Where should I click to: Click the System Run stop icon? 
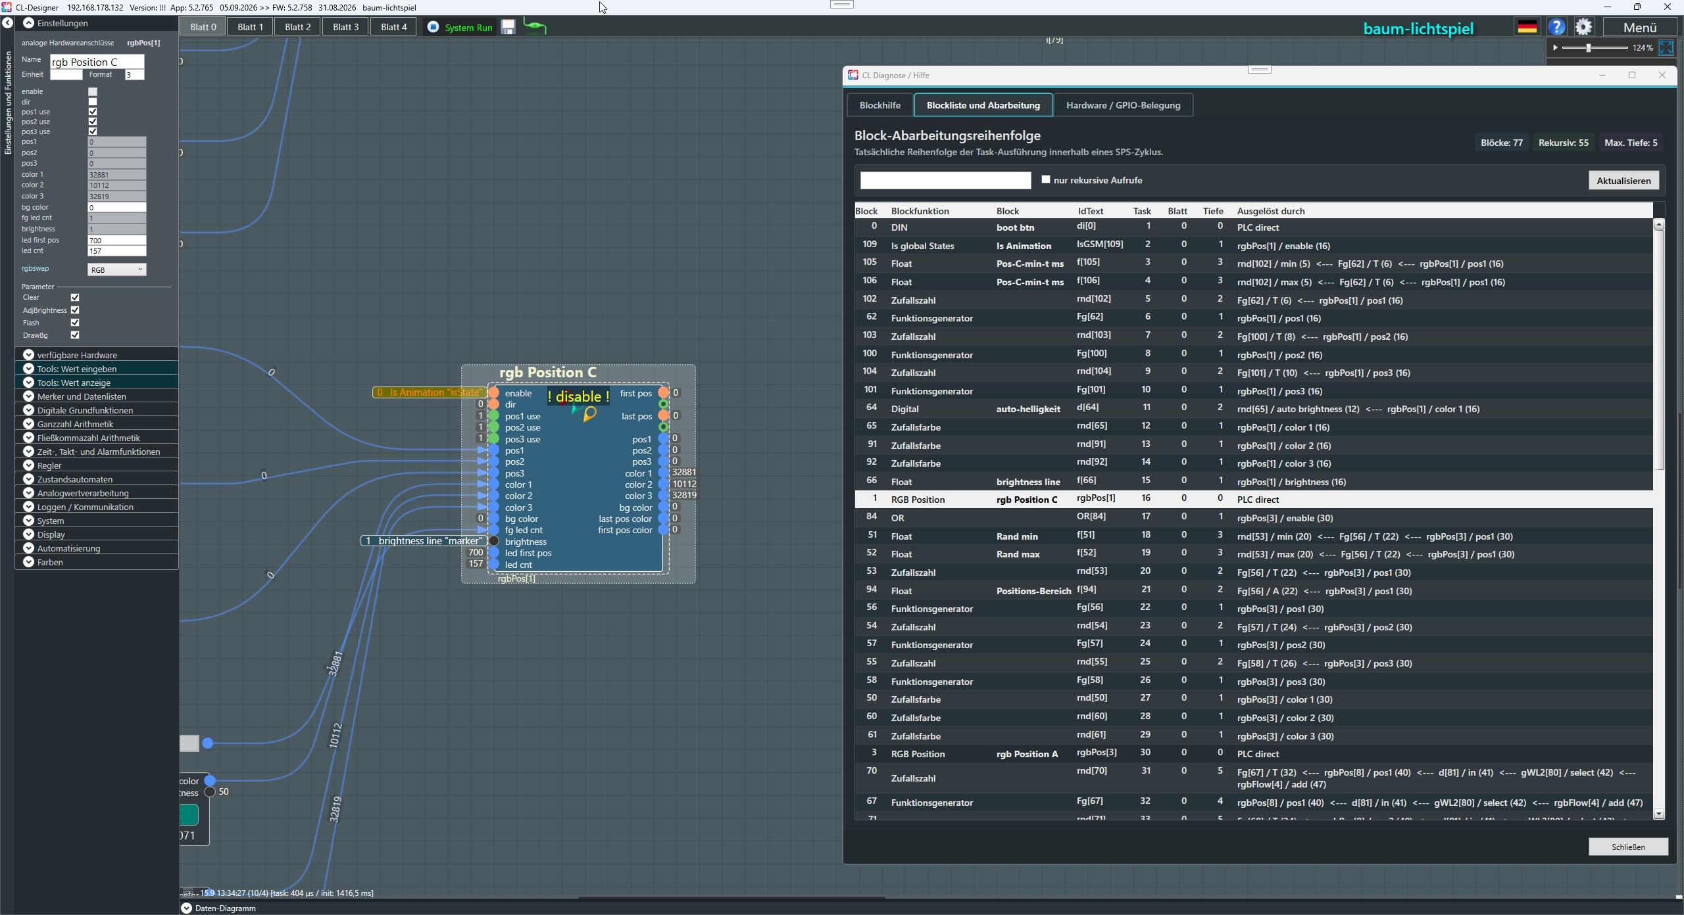tap(433, 27)
